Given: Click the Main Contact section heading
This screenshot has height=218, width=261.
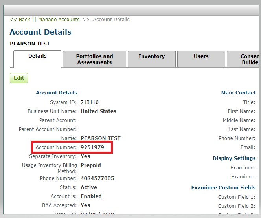Looking at the screenshot, I should coord(238,93).
